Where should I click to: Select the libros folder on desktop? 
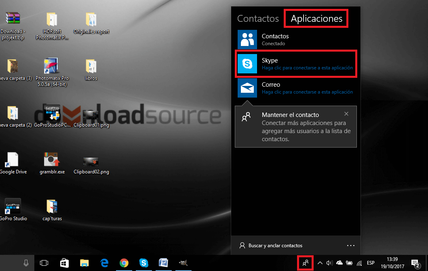pyautogui.click(x=91, y=70)
